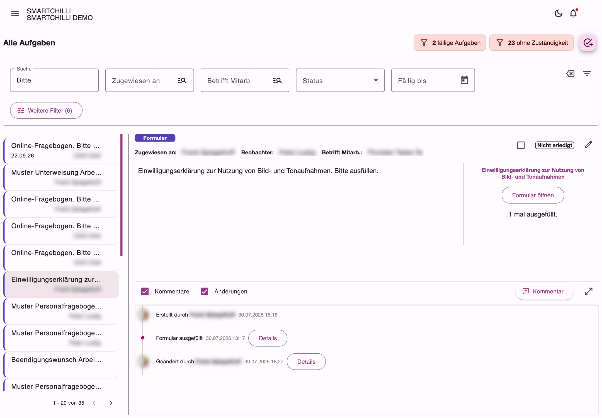This screenshot has width=602, height=418.
Task: Uncheck the Änderungen checkbox
Action: [x=205, y=291]
